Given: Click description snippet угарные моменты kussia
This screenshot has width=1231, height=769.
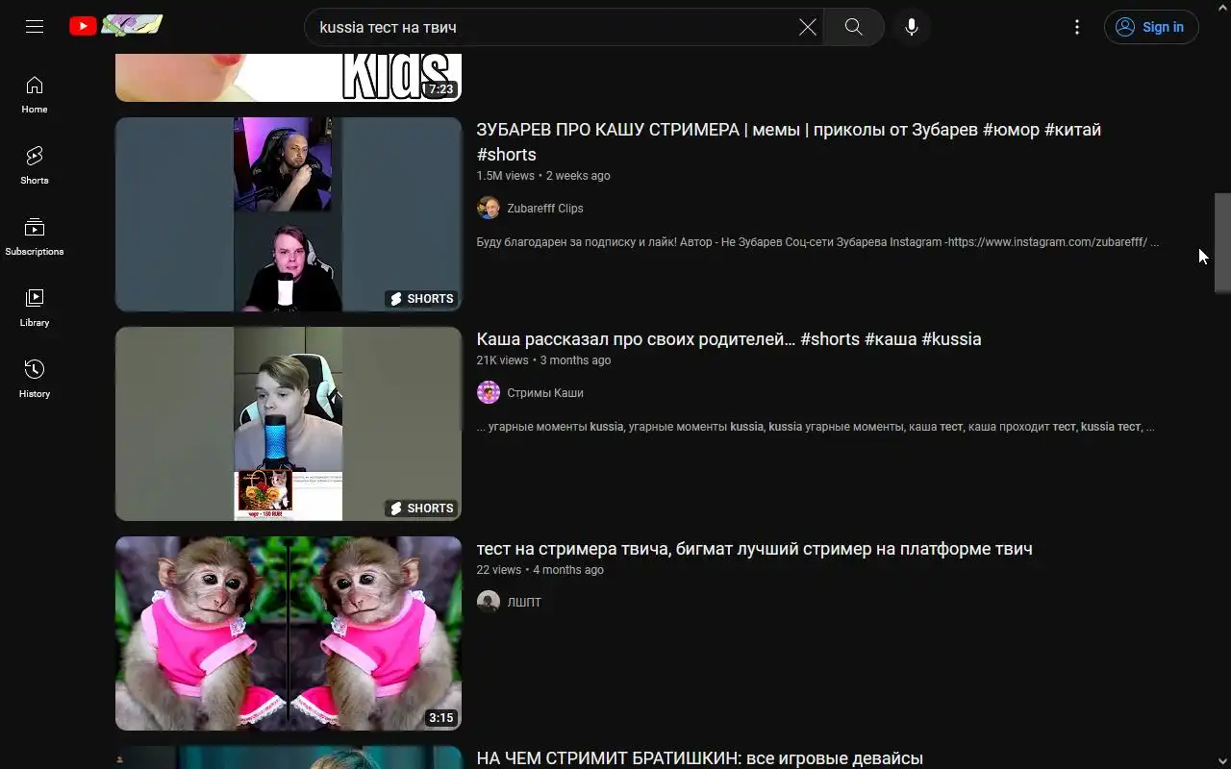Looking at the screenshot, I should click(816, 427).
